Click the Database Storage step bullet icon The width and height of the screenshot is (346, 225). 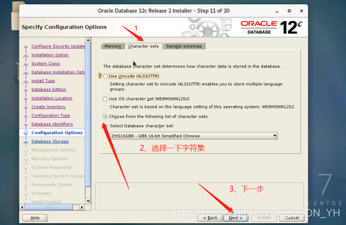click(26, 141)
